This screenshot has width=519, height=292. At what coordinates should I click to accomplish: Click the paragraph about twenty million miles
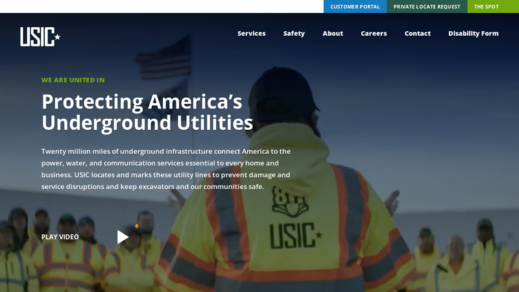[165, 169]
